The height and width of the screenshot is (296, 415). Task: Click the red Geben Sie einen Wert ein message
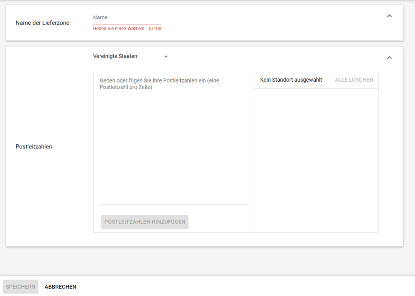click(119, 29)
